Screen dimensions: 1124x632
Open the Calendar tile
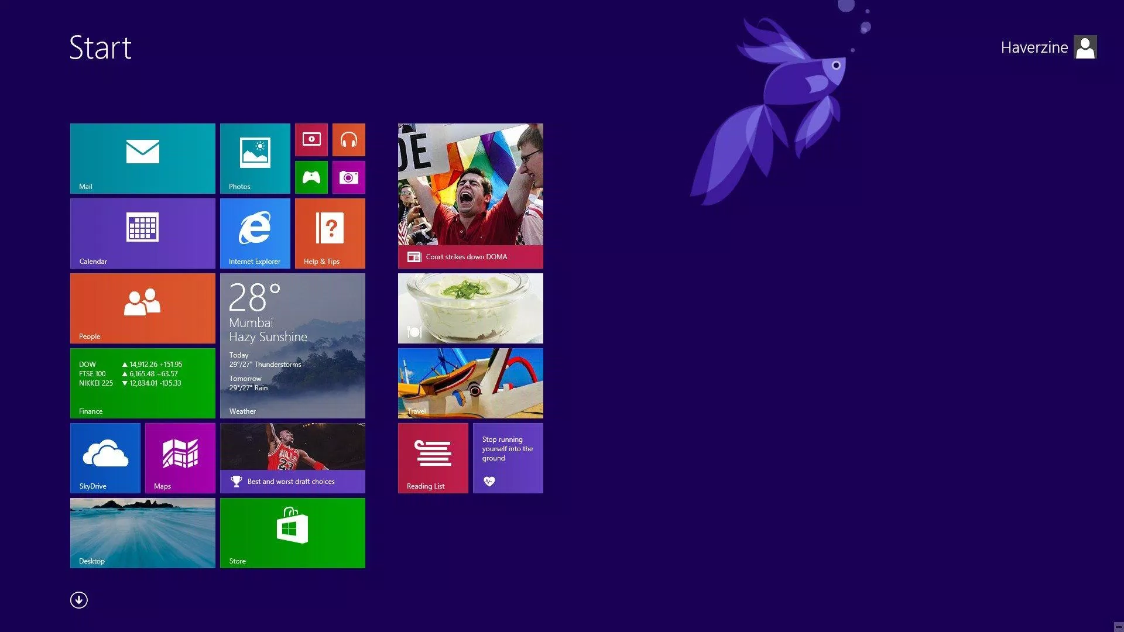142,233
